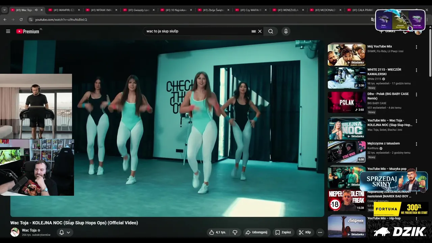Open the MAREK BAD BOY video thumbnail
The height and width of the screenshot is (243, 432).
click(346, 200)
